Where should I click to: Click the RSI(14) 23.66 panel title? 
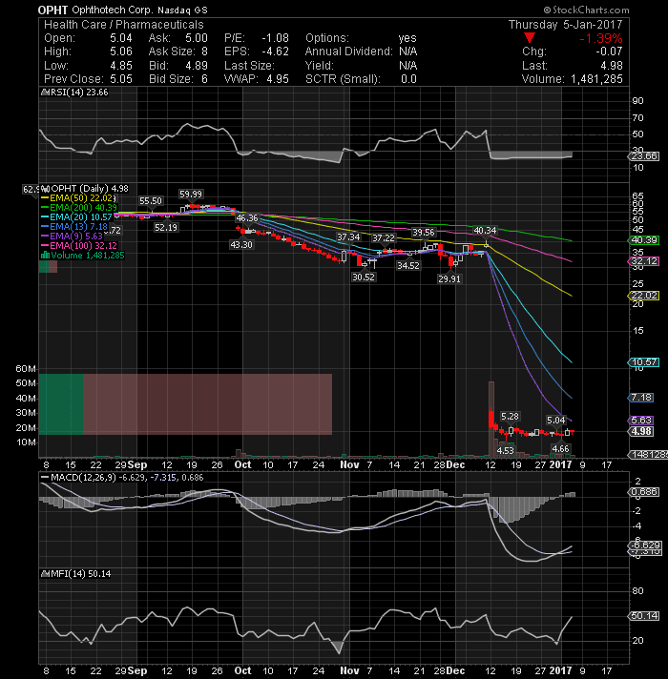79,93
